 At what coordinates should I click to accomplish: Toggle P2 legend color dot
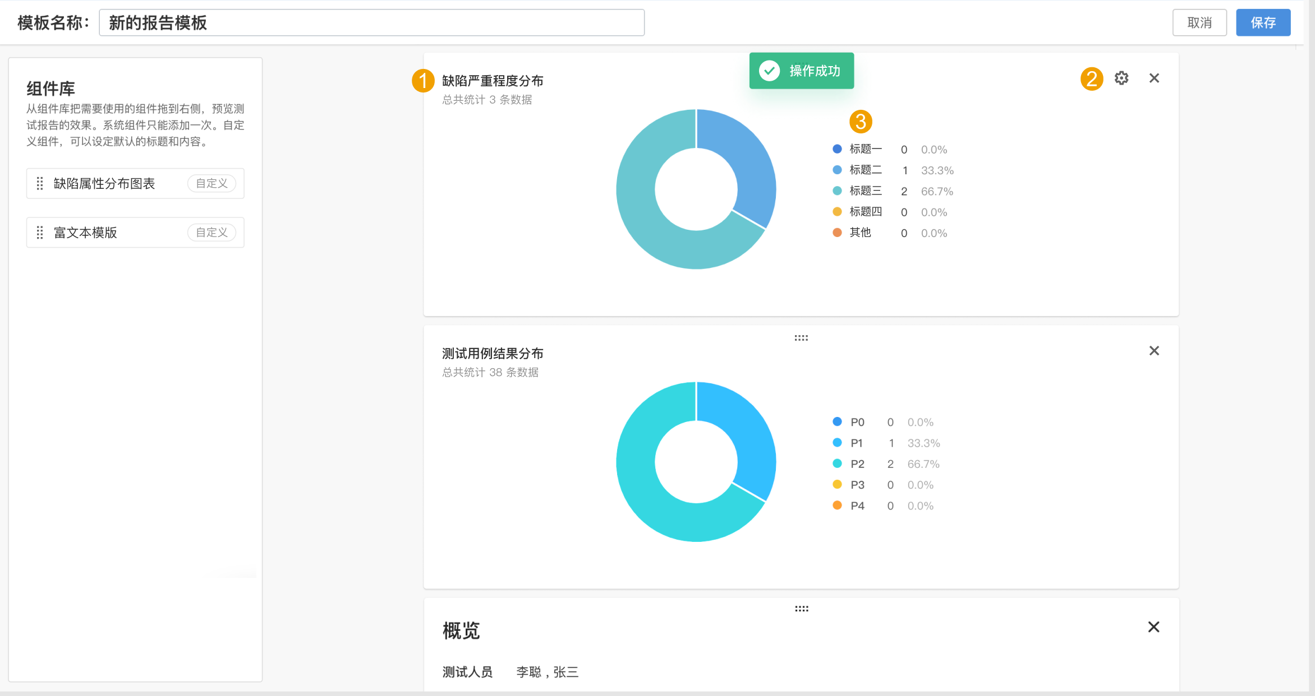[x=837, y=463]
